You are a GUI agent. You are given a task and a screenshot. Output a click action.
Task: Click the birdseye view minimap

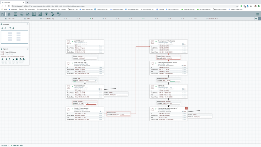click(x=15, y=37)
